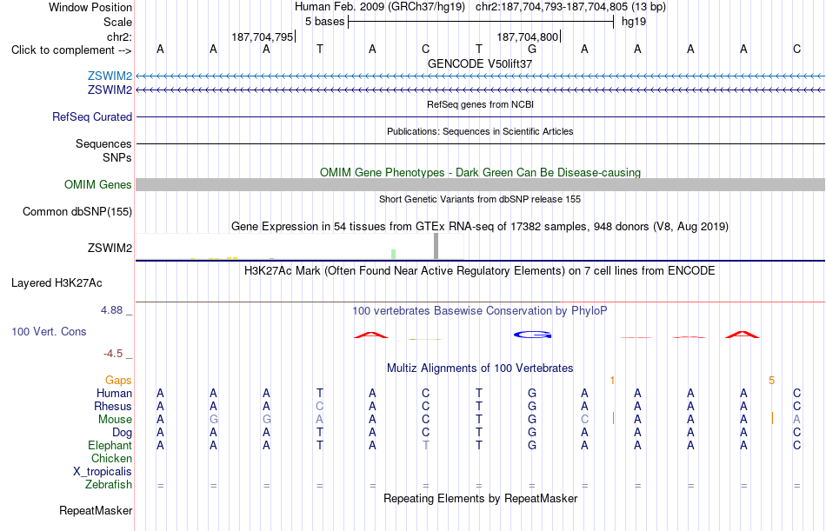Click the OMIM Gene Phenotypes track title
This screenshot has height=531, width=826.
[x=480, y=172]
